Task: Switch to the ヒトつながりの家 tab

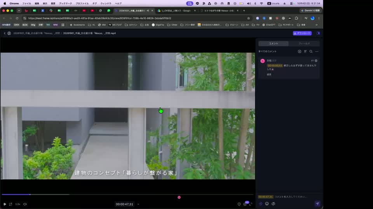Action: [x=219, y=11]
